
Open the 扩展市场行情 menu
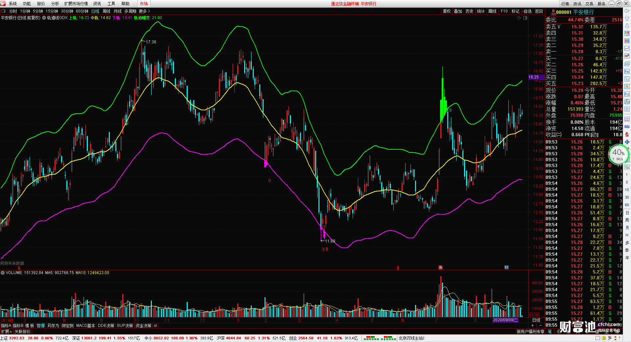(76, 4)
